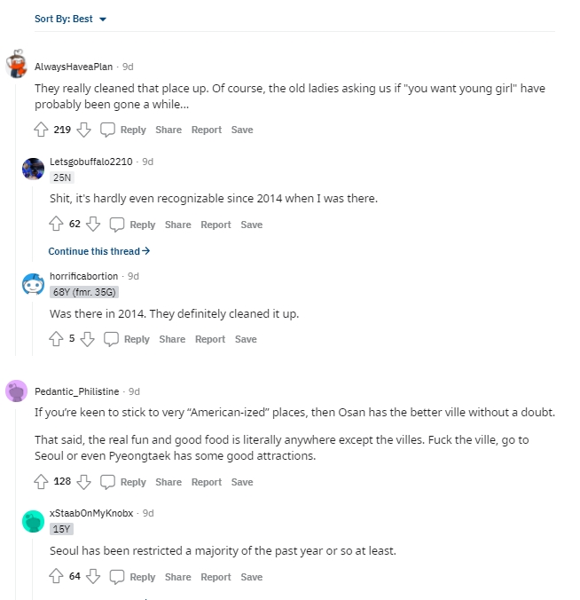Upvote horrificabortion's comment with 5 points

[56, 339]
